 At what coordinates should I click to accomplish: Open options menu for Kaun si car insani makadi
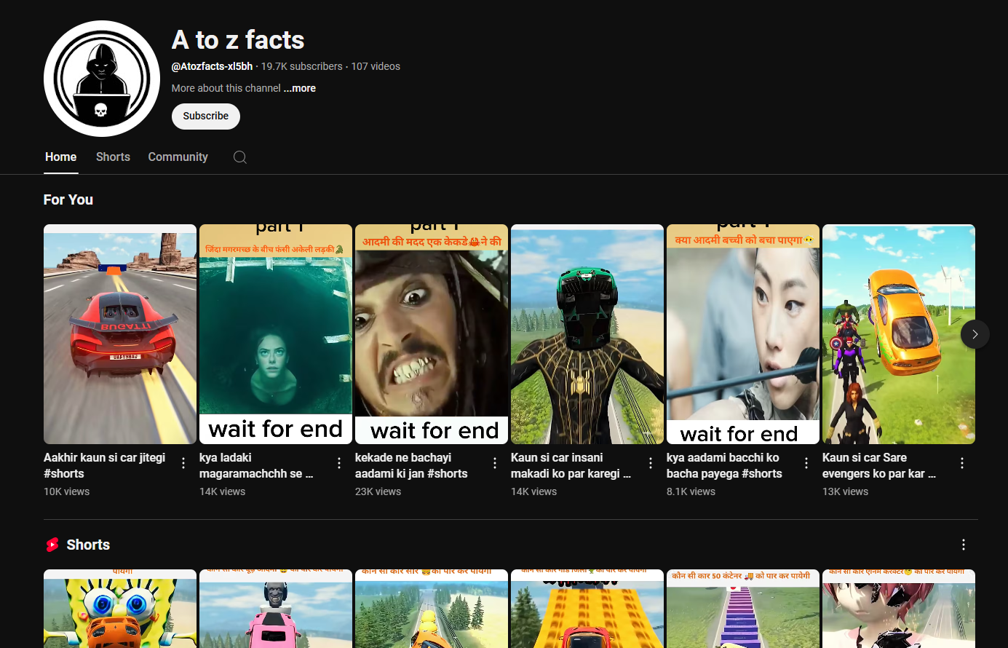tap(651, 463)
